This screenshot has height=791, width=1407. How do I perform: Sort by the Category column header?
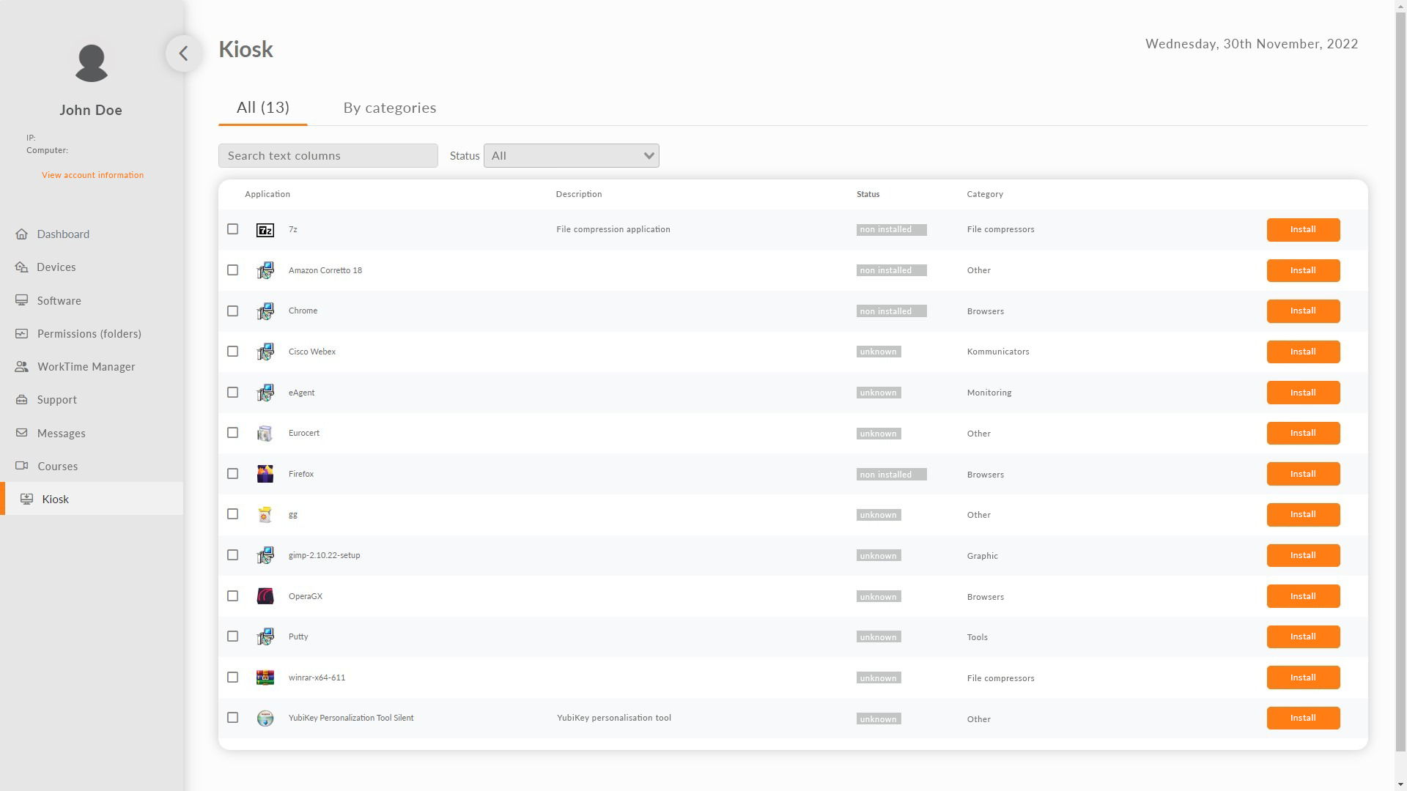[x=985, y=194]
